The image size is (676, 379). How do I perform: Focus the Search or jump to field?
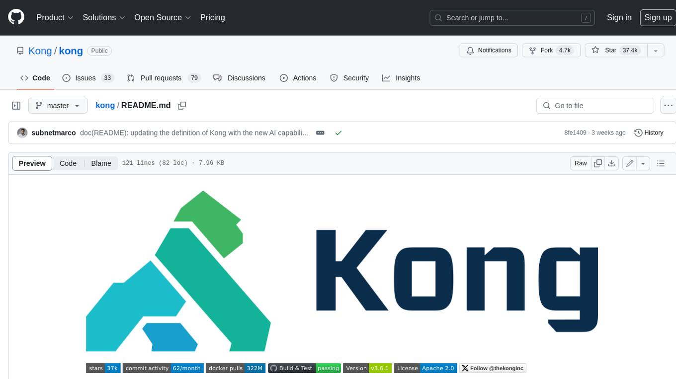coord(512,18)
